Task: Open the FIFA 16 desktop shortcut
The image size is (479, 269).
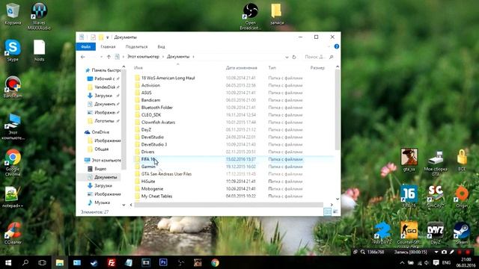Action: coord(409,197)
